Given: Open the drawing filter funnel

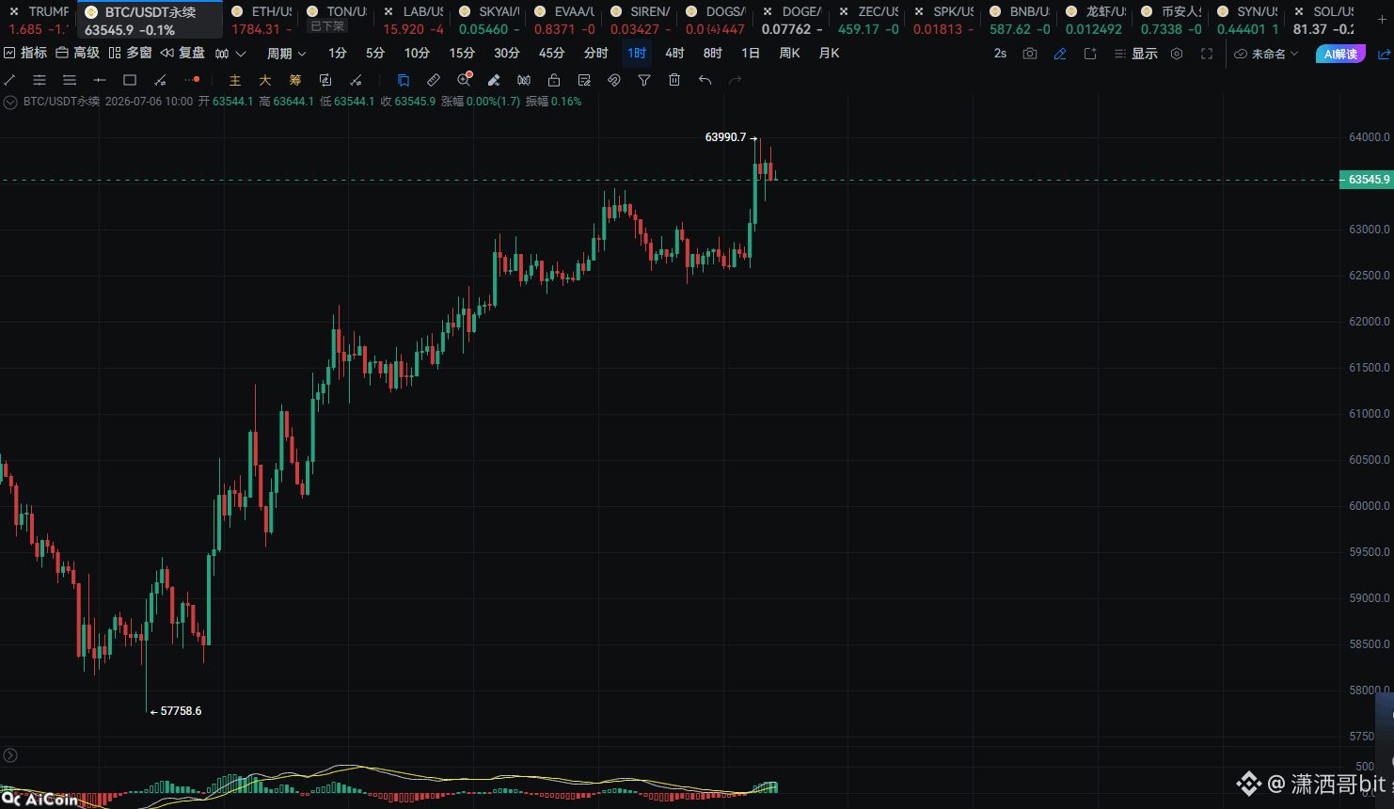Looking at the screenshot, I should 644,80.
